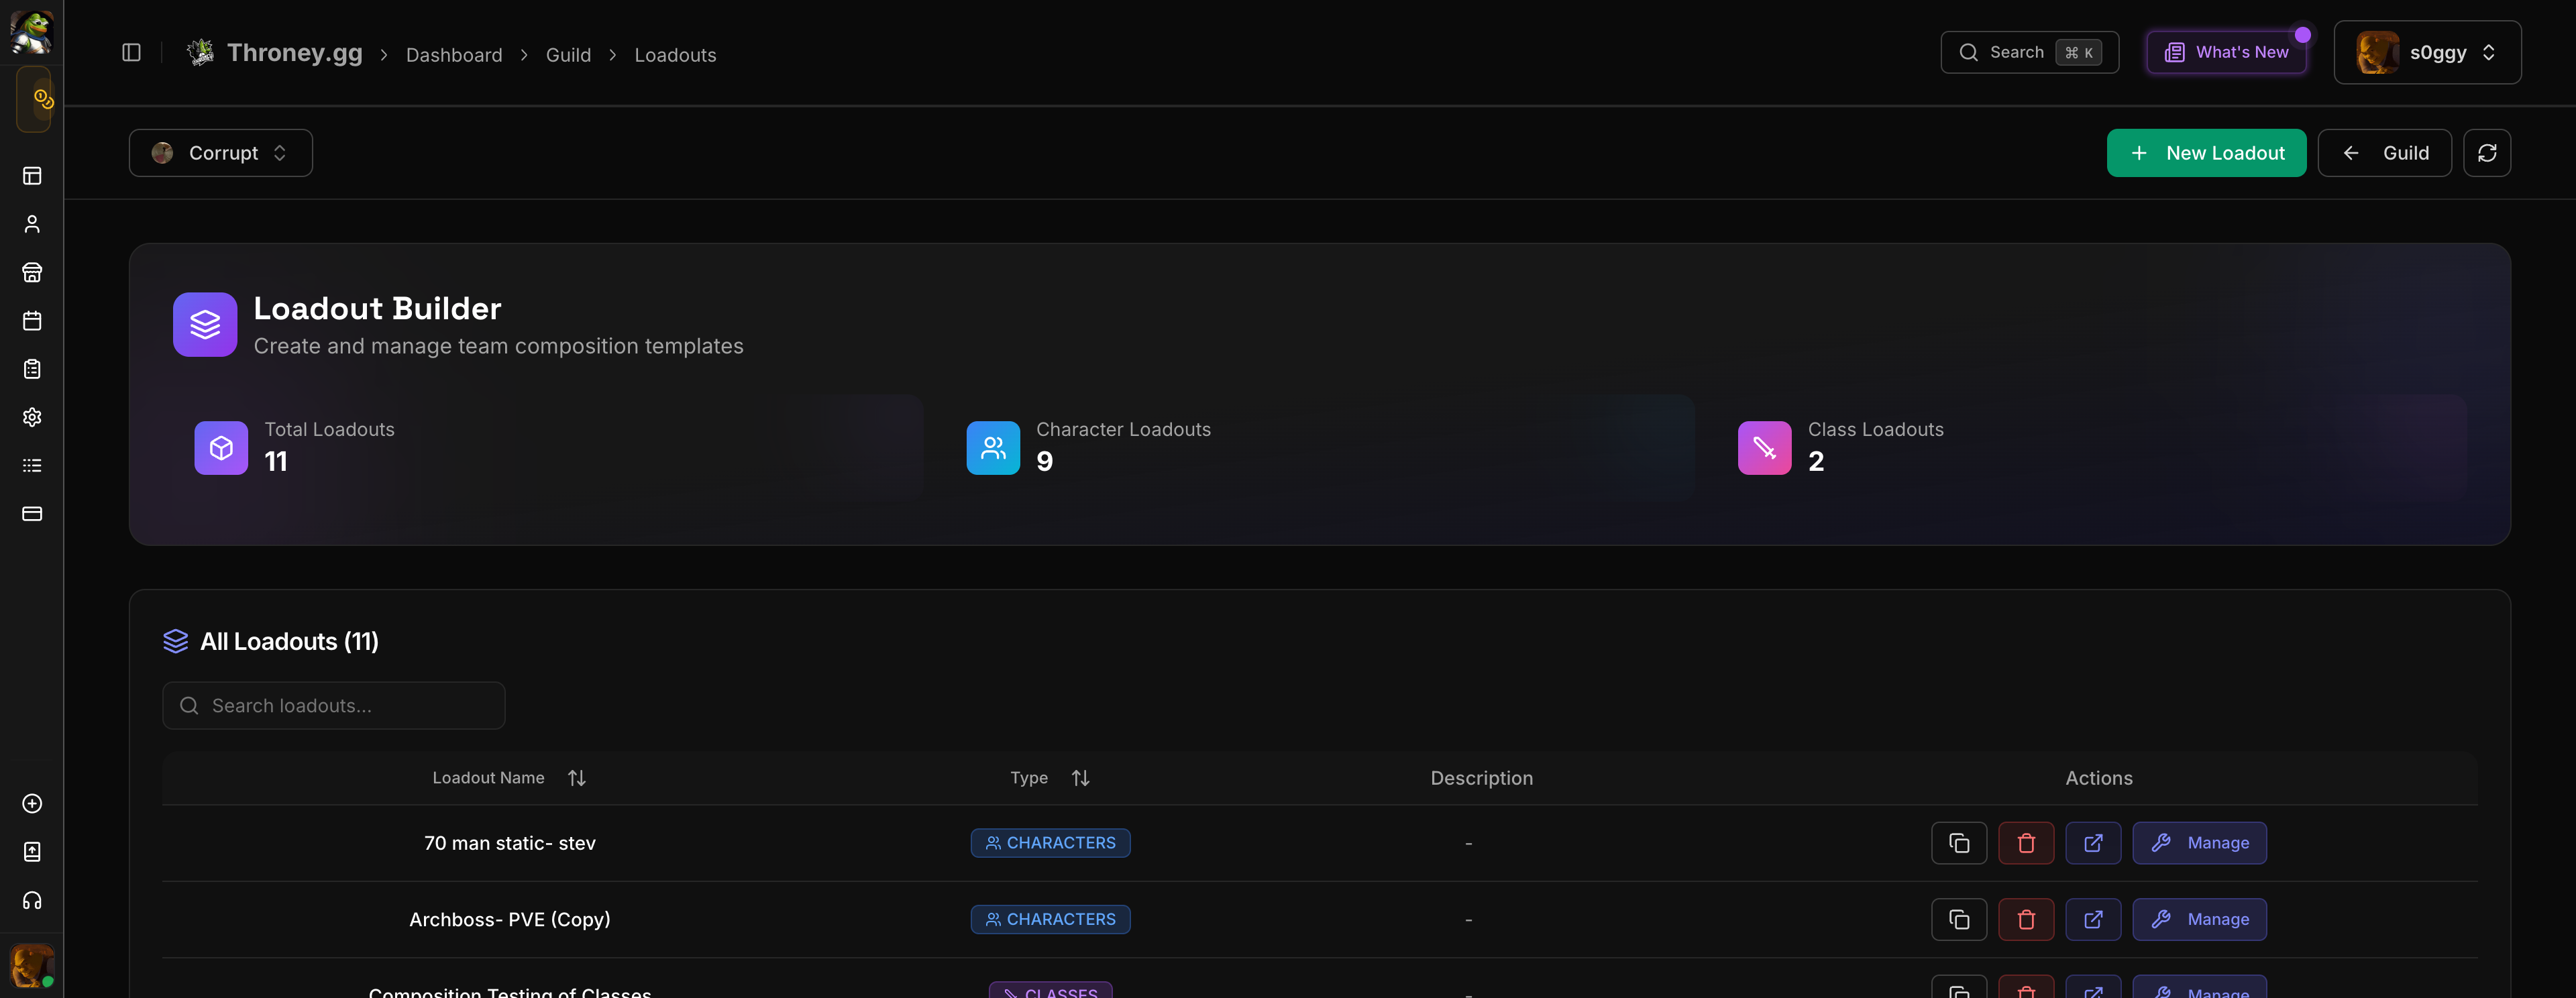The height and width of the screenshot is (998, 2576).
Task: Select the '70 man static- stev' loadout name
Action: [x=509, y=843]
